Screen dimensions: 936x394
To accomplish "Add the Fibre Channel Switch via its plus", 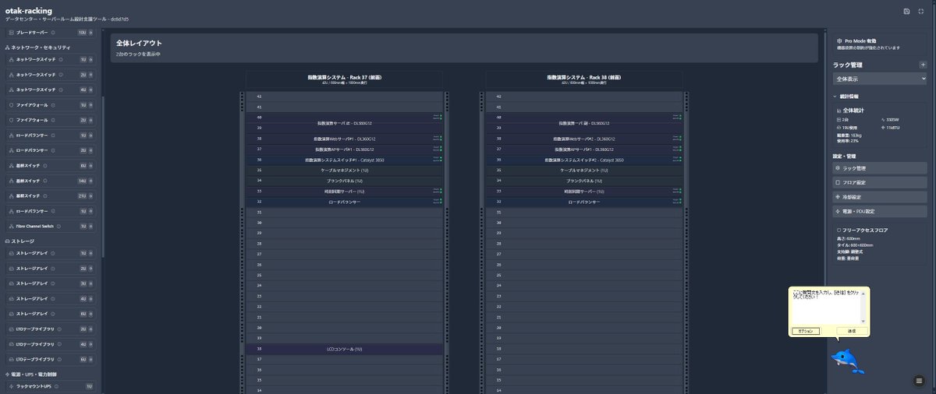I will tap(91, 227).
